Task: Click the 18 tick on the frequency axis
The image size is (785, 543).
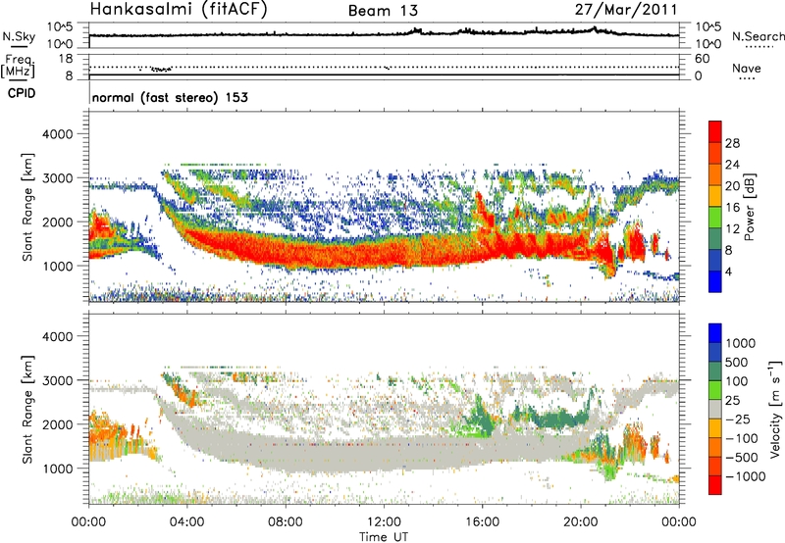Action: click(66, 59)
